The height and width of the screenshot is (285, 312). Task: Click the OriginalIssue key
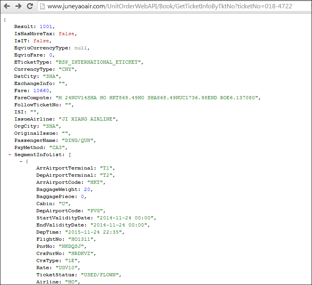[x=34, y=134]
